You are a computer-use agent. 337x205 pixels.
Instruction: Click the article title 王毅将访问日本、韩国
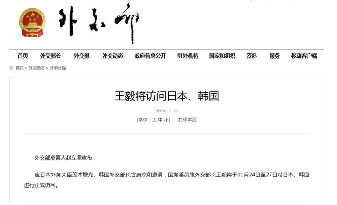167,96
